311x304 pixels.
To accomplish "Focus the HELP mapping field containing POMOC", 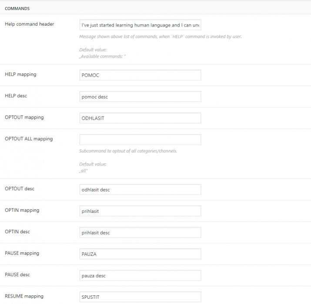I will click(x=140, y=75).
